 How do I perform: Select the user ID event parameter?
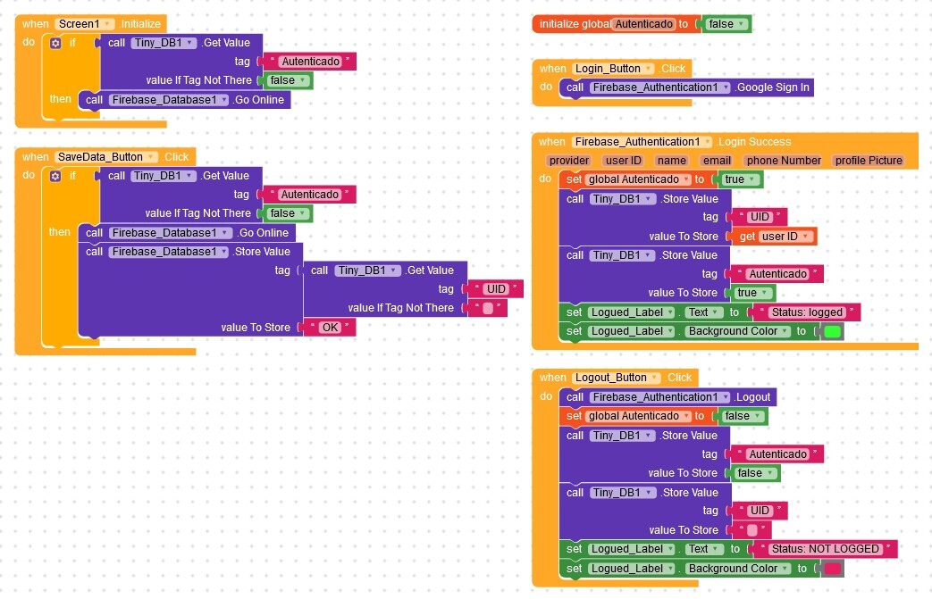[623, 161]
